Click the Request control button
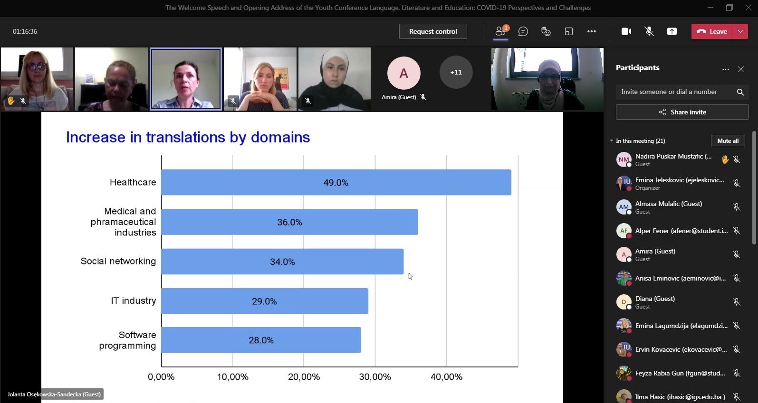Image resolution: width=758 pixels, height=403 pixels. tap(432, 31)
